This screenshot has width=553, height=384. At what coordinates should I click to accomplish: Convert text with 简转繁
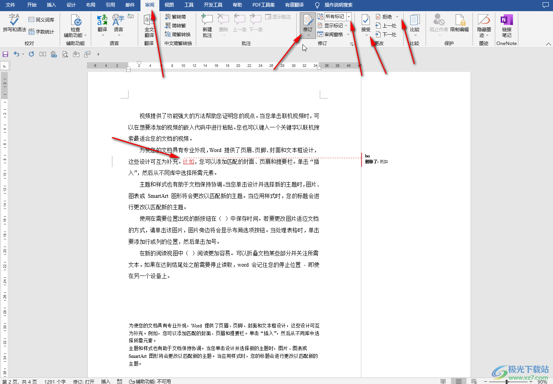click(x=175, y=25)
